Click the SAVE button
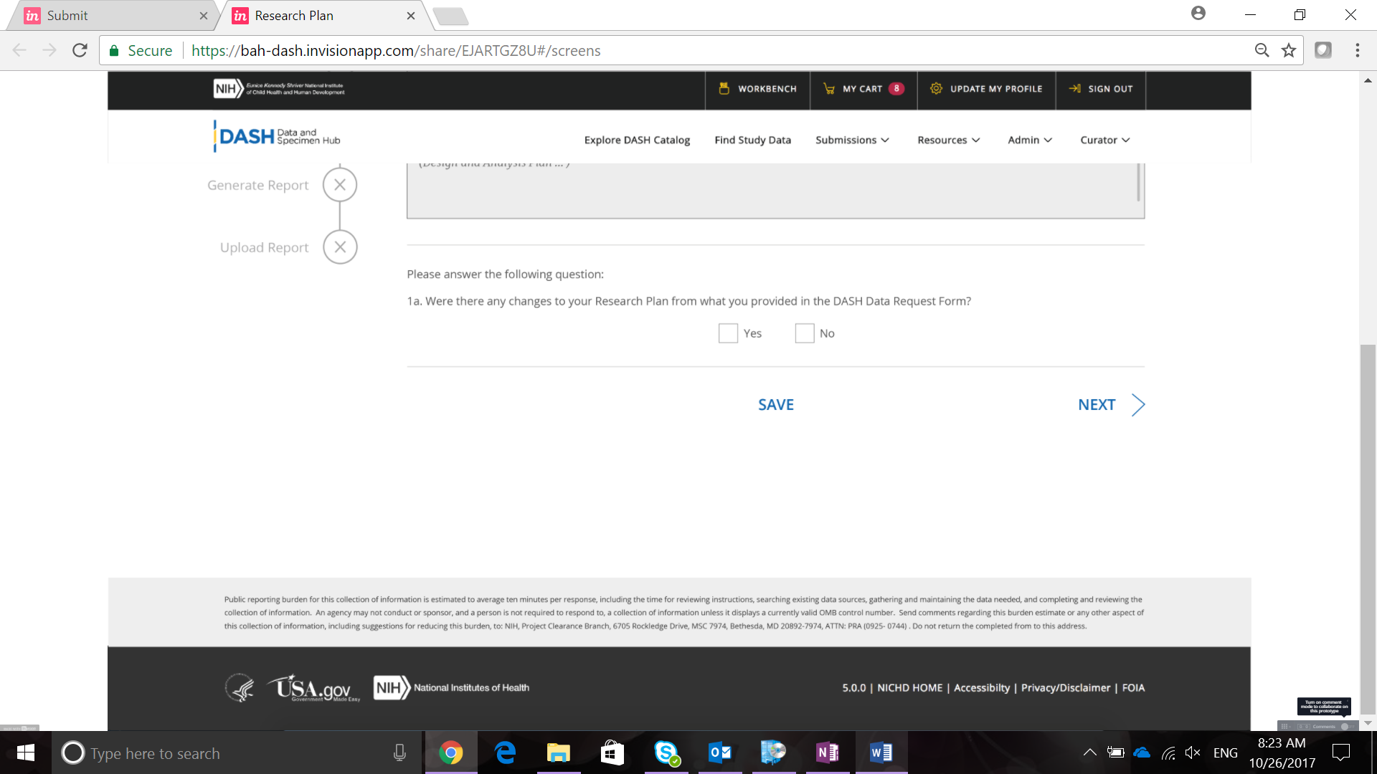 [776, 405]
